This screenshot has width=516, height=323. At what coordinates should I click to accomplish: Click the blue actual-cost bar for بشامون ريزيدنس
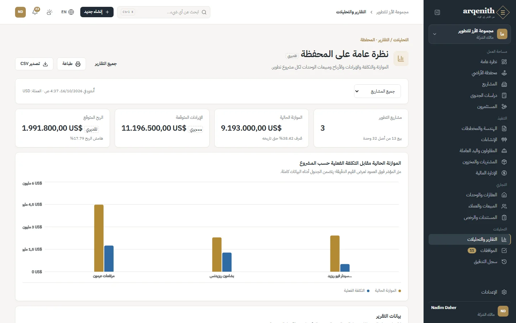click(x=227, y=262)
